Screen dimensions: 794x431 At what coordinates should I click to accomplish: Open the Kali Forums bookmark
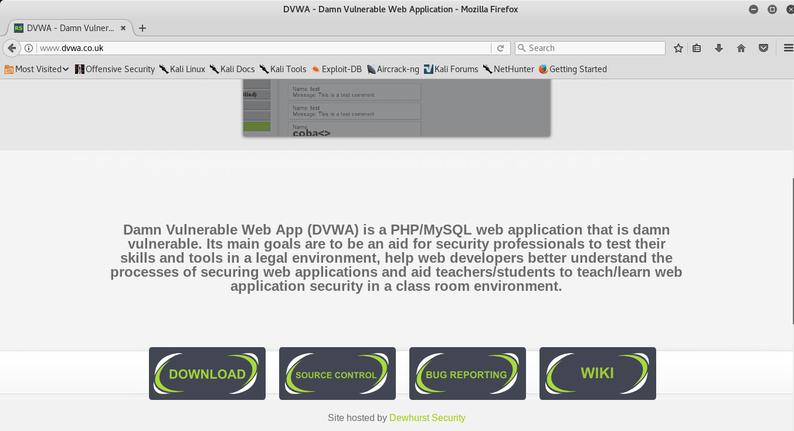point(451,69)
